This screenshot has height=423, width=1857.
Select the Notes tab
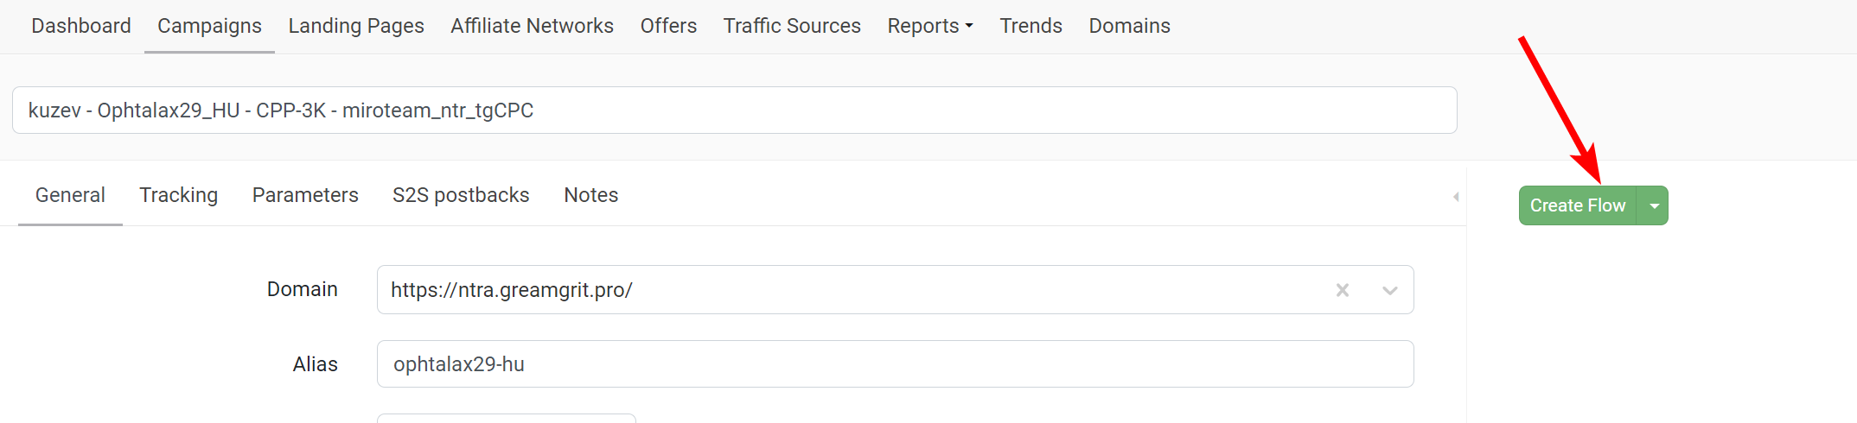coord(591,195)
